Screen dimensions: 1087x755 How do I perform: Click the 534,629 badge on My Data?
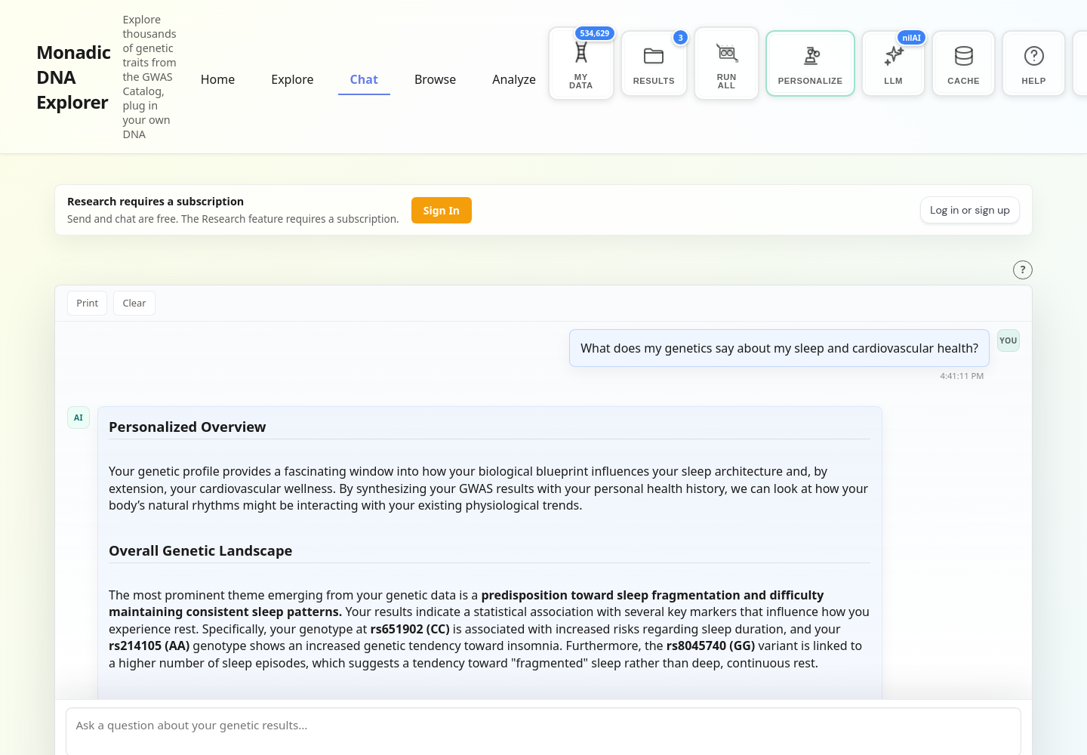click(595, 33)
